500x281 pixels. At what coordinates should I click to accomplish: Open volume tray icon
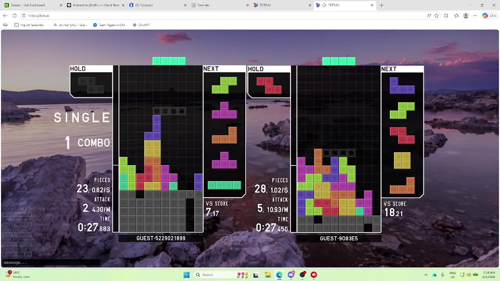point(468,275)
